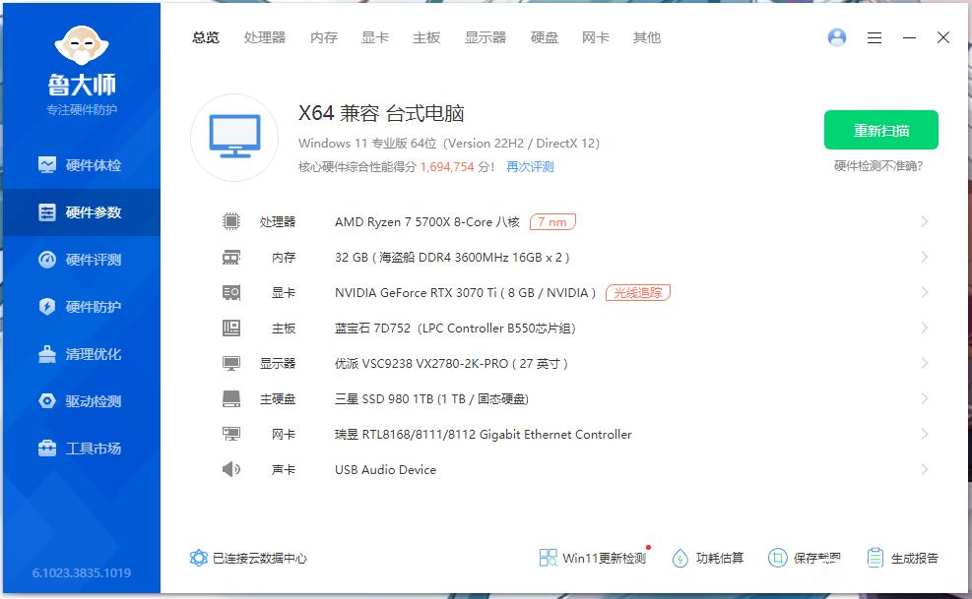Image resolution: width=972 pixels, height=599 pixels.
Task: Click the 网卡 network adapter icon
Action: [231, 434]
